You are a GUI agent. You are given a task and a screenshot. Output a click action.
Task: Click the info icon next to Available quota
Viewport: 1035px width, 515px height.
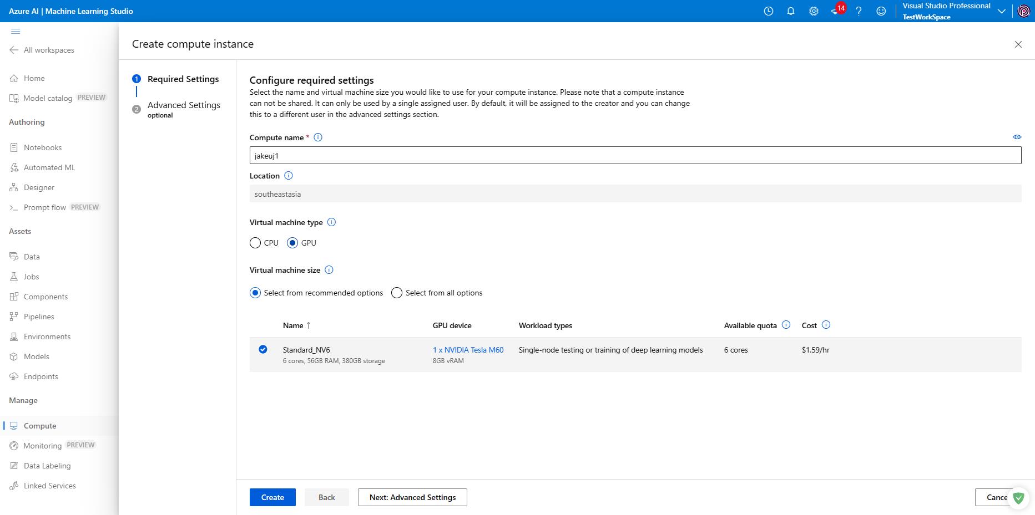click(x=786, y=325)
